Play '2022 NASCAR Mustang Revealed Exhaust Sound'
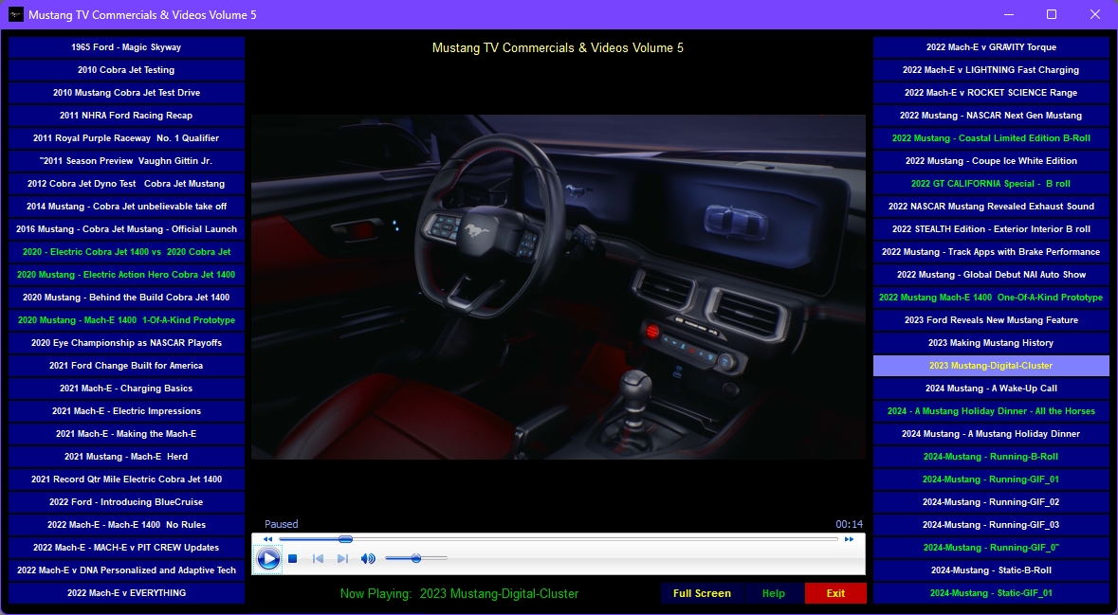Viewport: 1118px width, 615px height. tap(991, 207)
